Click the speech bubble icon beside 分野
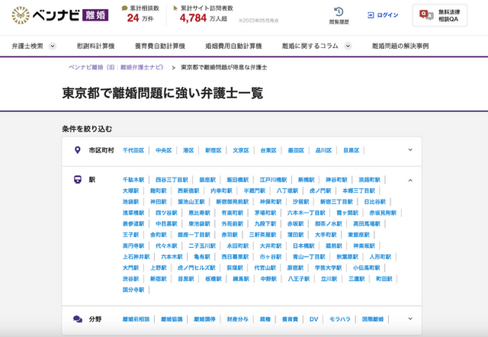 pos(77,319)
